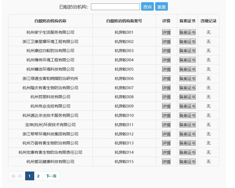Click record number 杭房蚁013
This screenshot has width=235, height=188.
click(x=124, y=143)
